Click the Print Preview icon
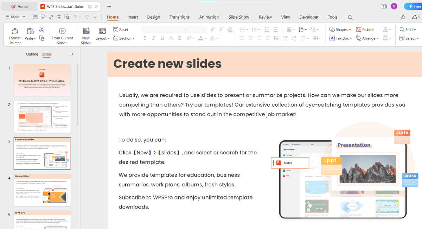This screenshot has height=229, width=422. 66,17
